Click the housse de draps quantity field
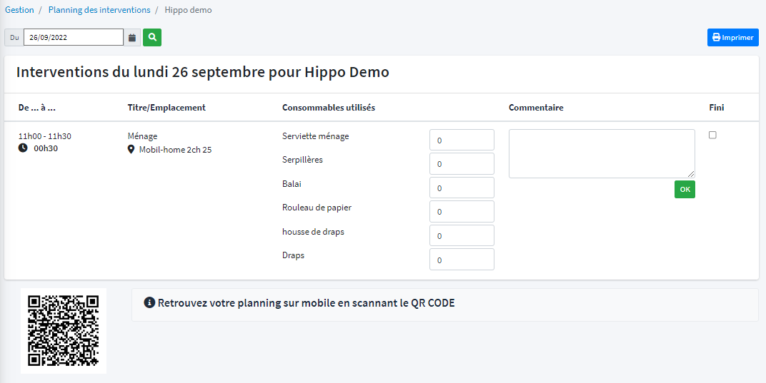Viewport: 766px width, 383px height. coord(462,236)
